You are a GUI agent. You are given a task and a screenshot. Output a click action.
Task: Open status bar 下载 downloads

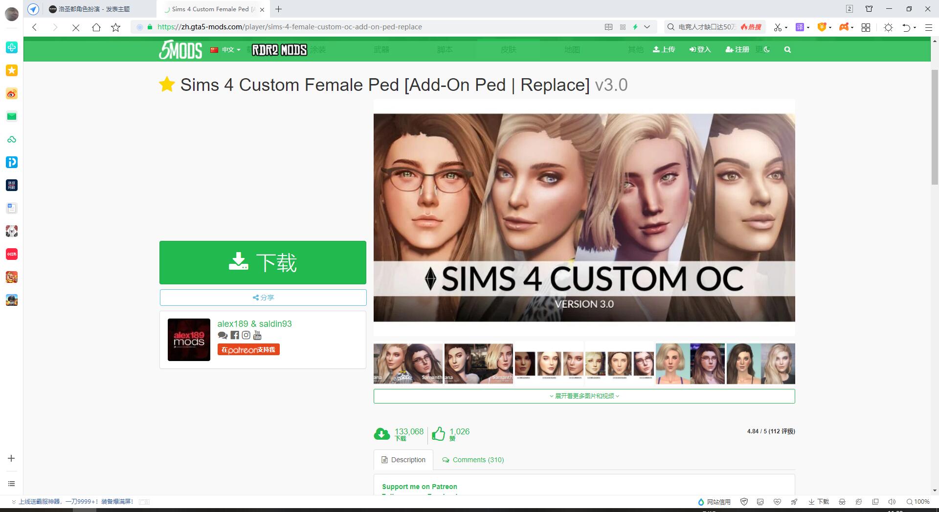(x=819, y=502)
